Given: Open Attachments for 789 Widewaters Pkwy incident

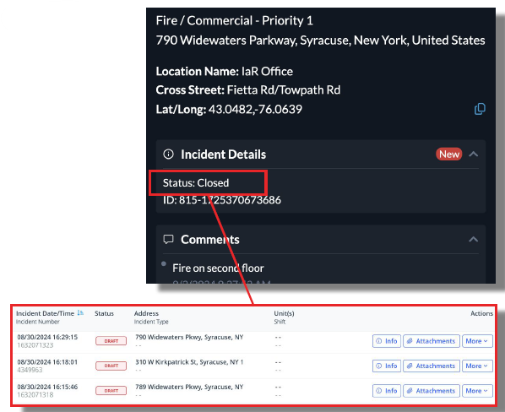Looking at the screenshot, I should pos(432,390).
